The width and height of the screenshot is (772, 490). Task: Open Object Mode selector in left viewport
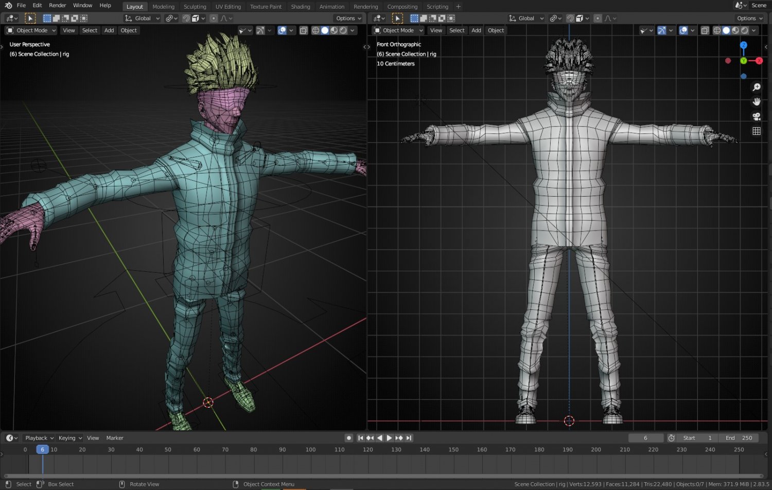coord(31,30)
